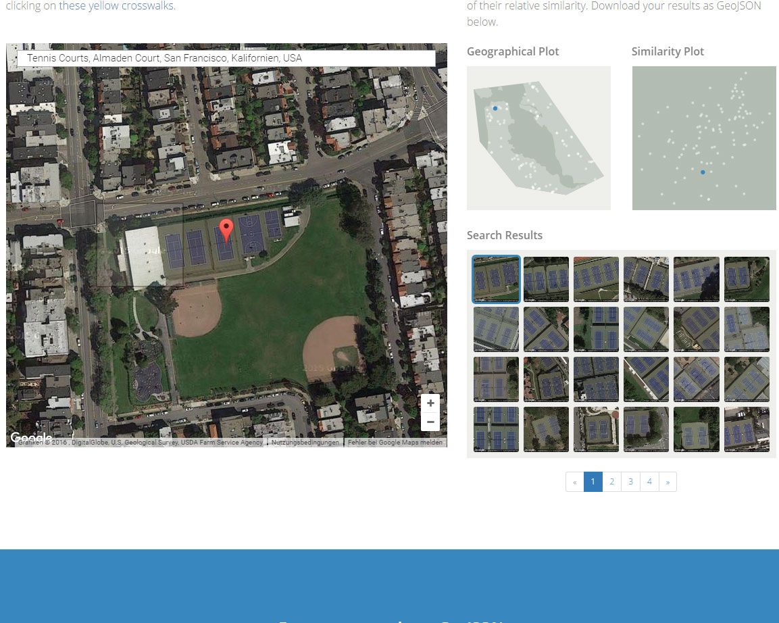779x623 pixels.
Task: Click the map zoom in plus button
Action: [430, 403]
